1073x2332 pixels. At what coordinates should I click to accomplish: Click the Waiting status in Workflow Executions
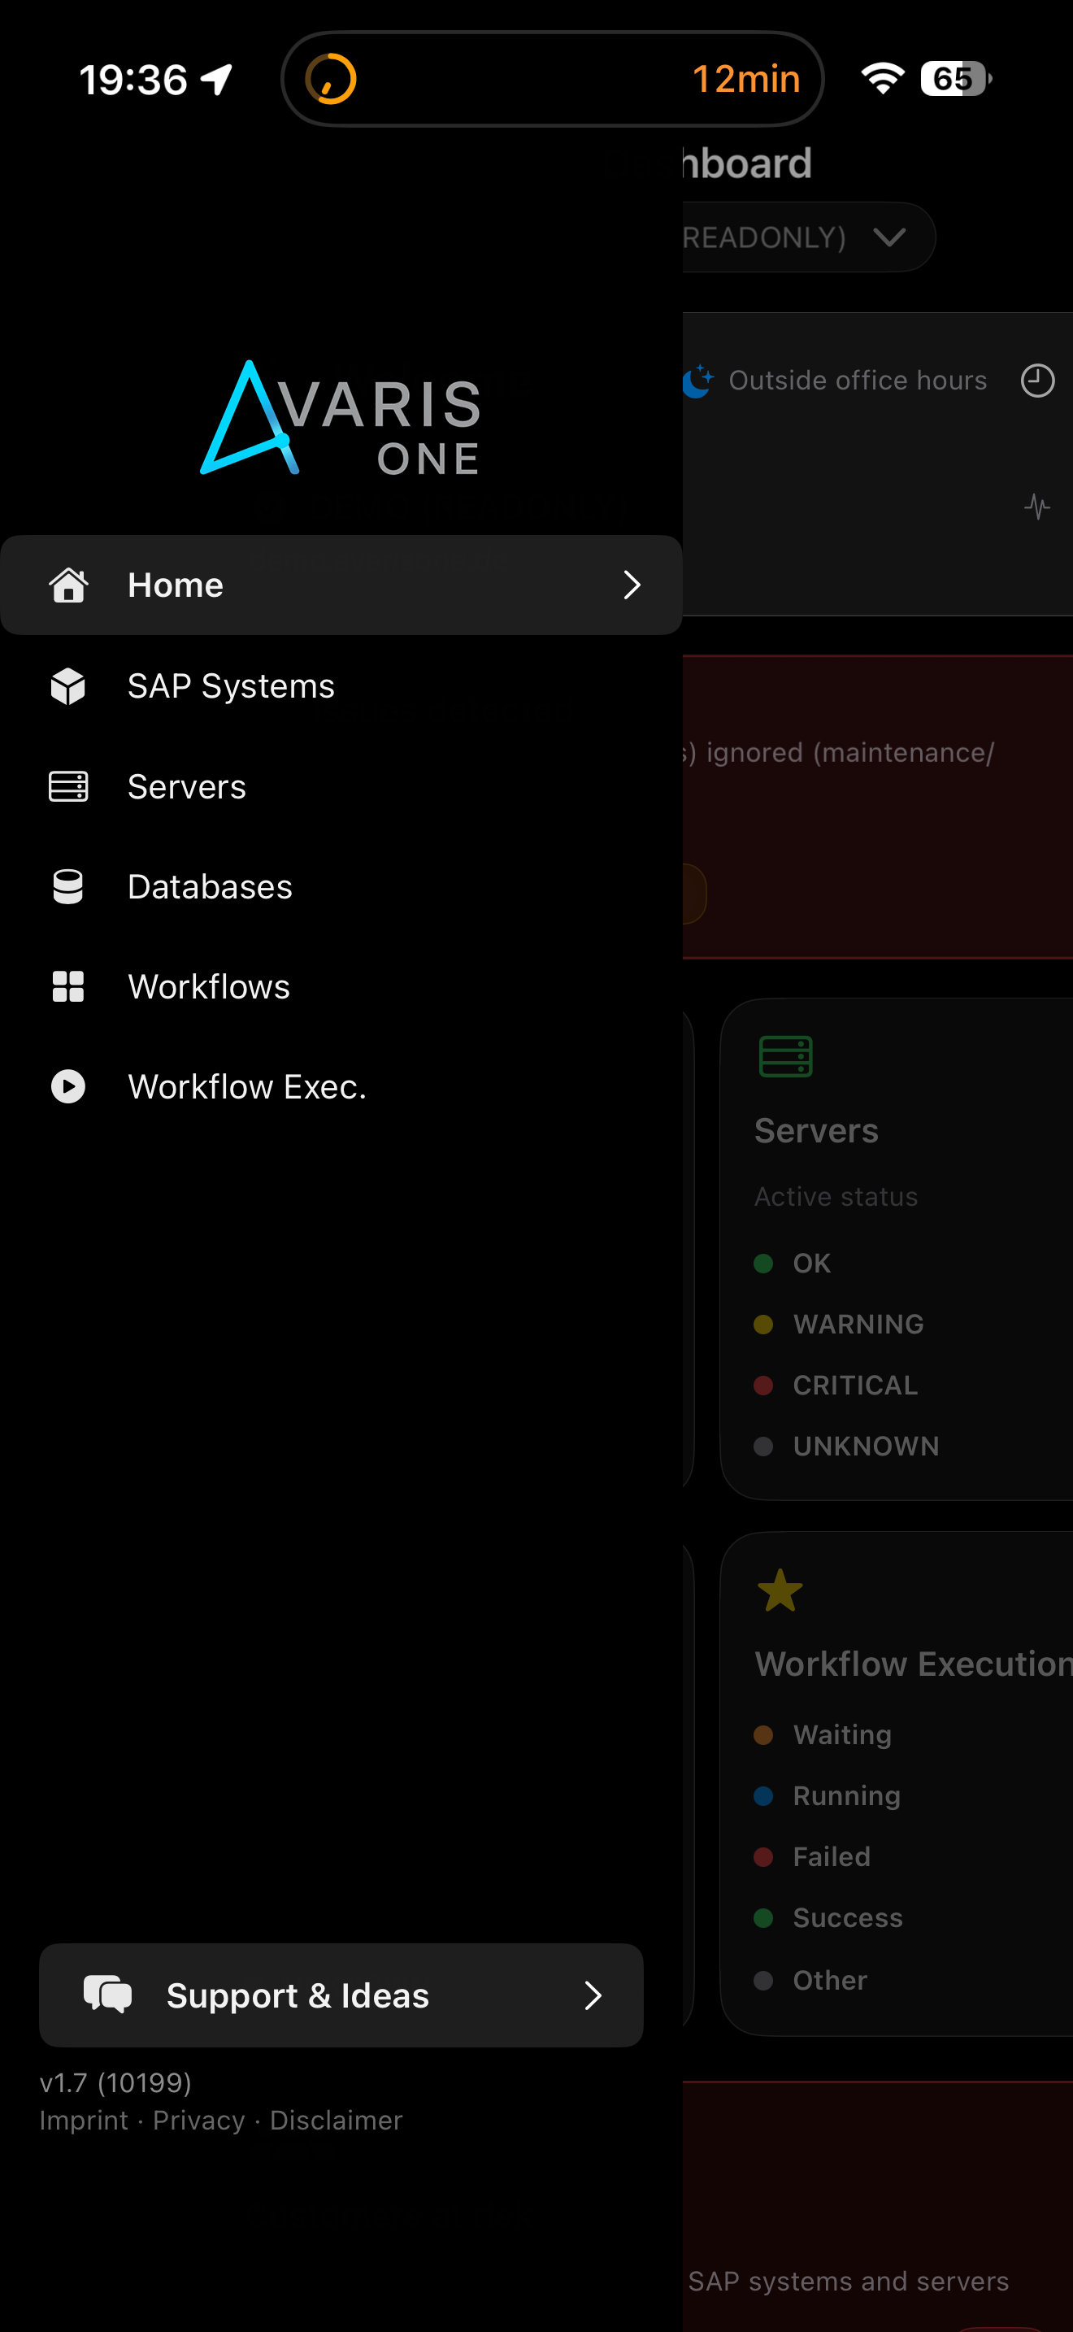(x=823, y=1734)
